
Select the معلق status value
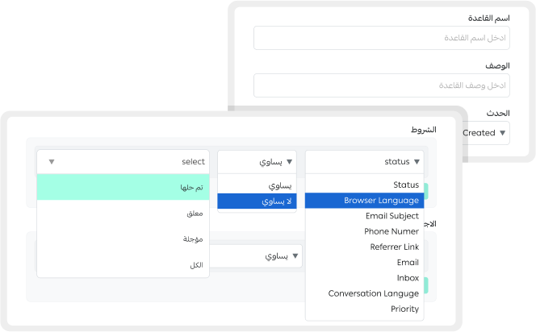point(123,214)
